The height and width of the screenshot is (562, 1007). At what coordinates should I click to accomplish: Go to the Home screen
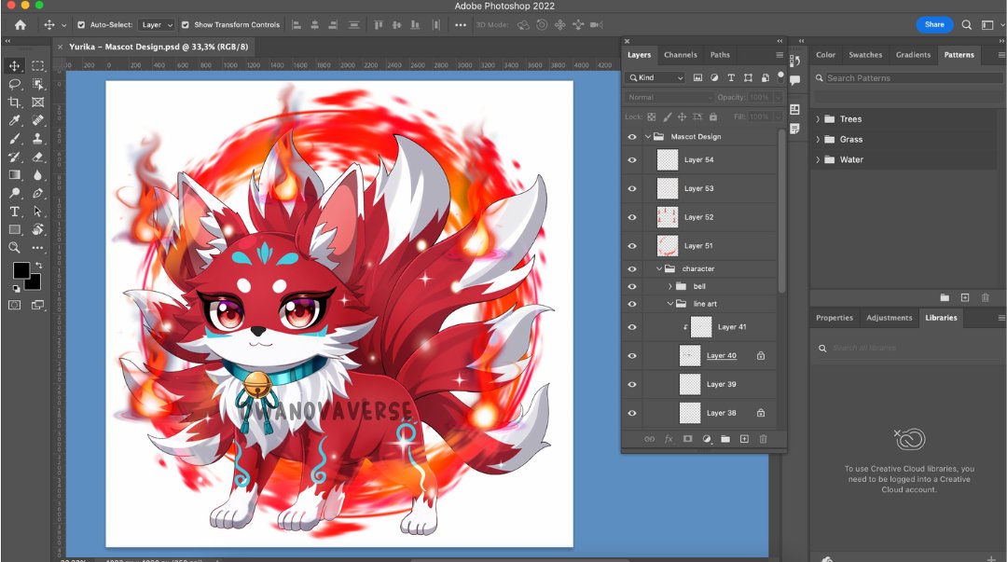click(21, 25)
